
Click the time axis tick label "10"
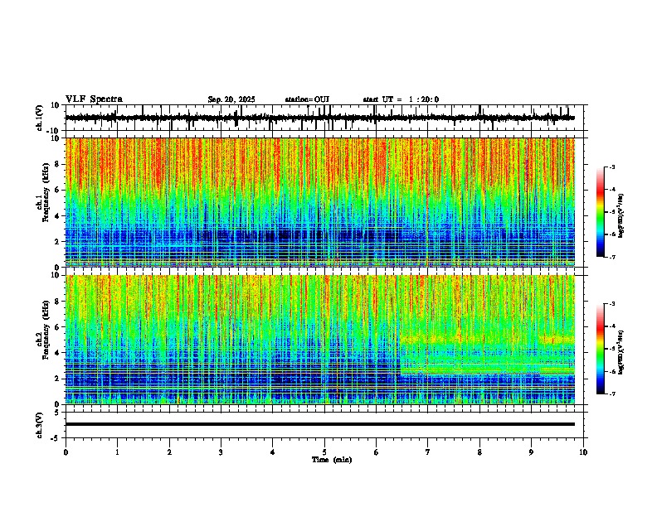(583, 452)
